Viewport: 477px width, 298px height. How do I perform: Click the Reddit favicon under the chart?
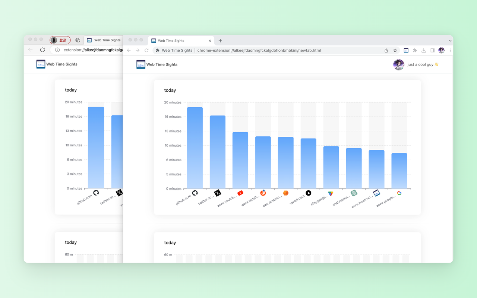[x=263, y=193]
